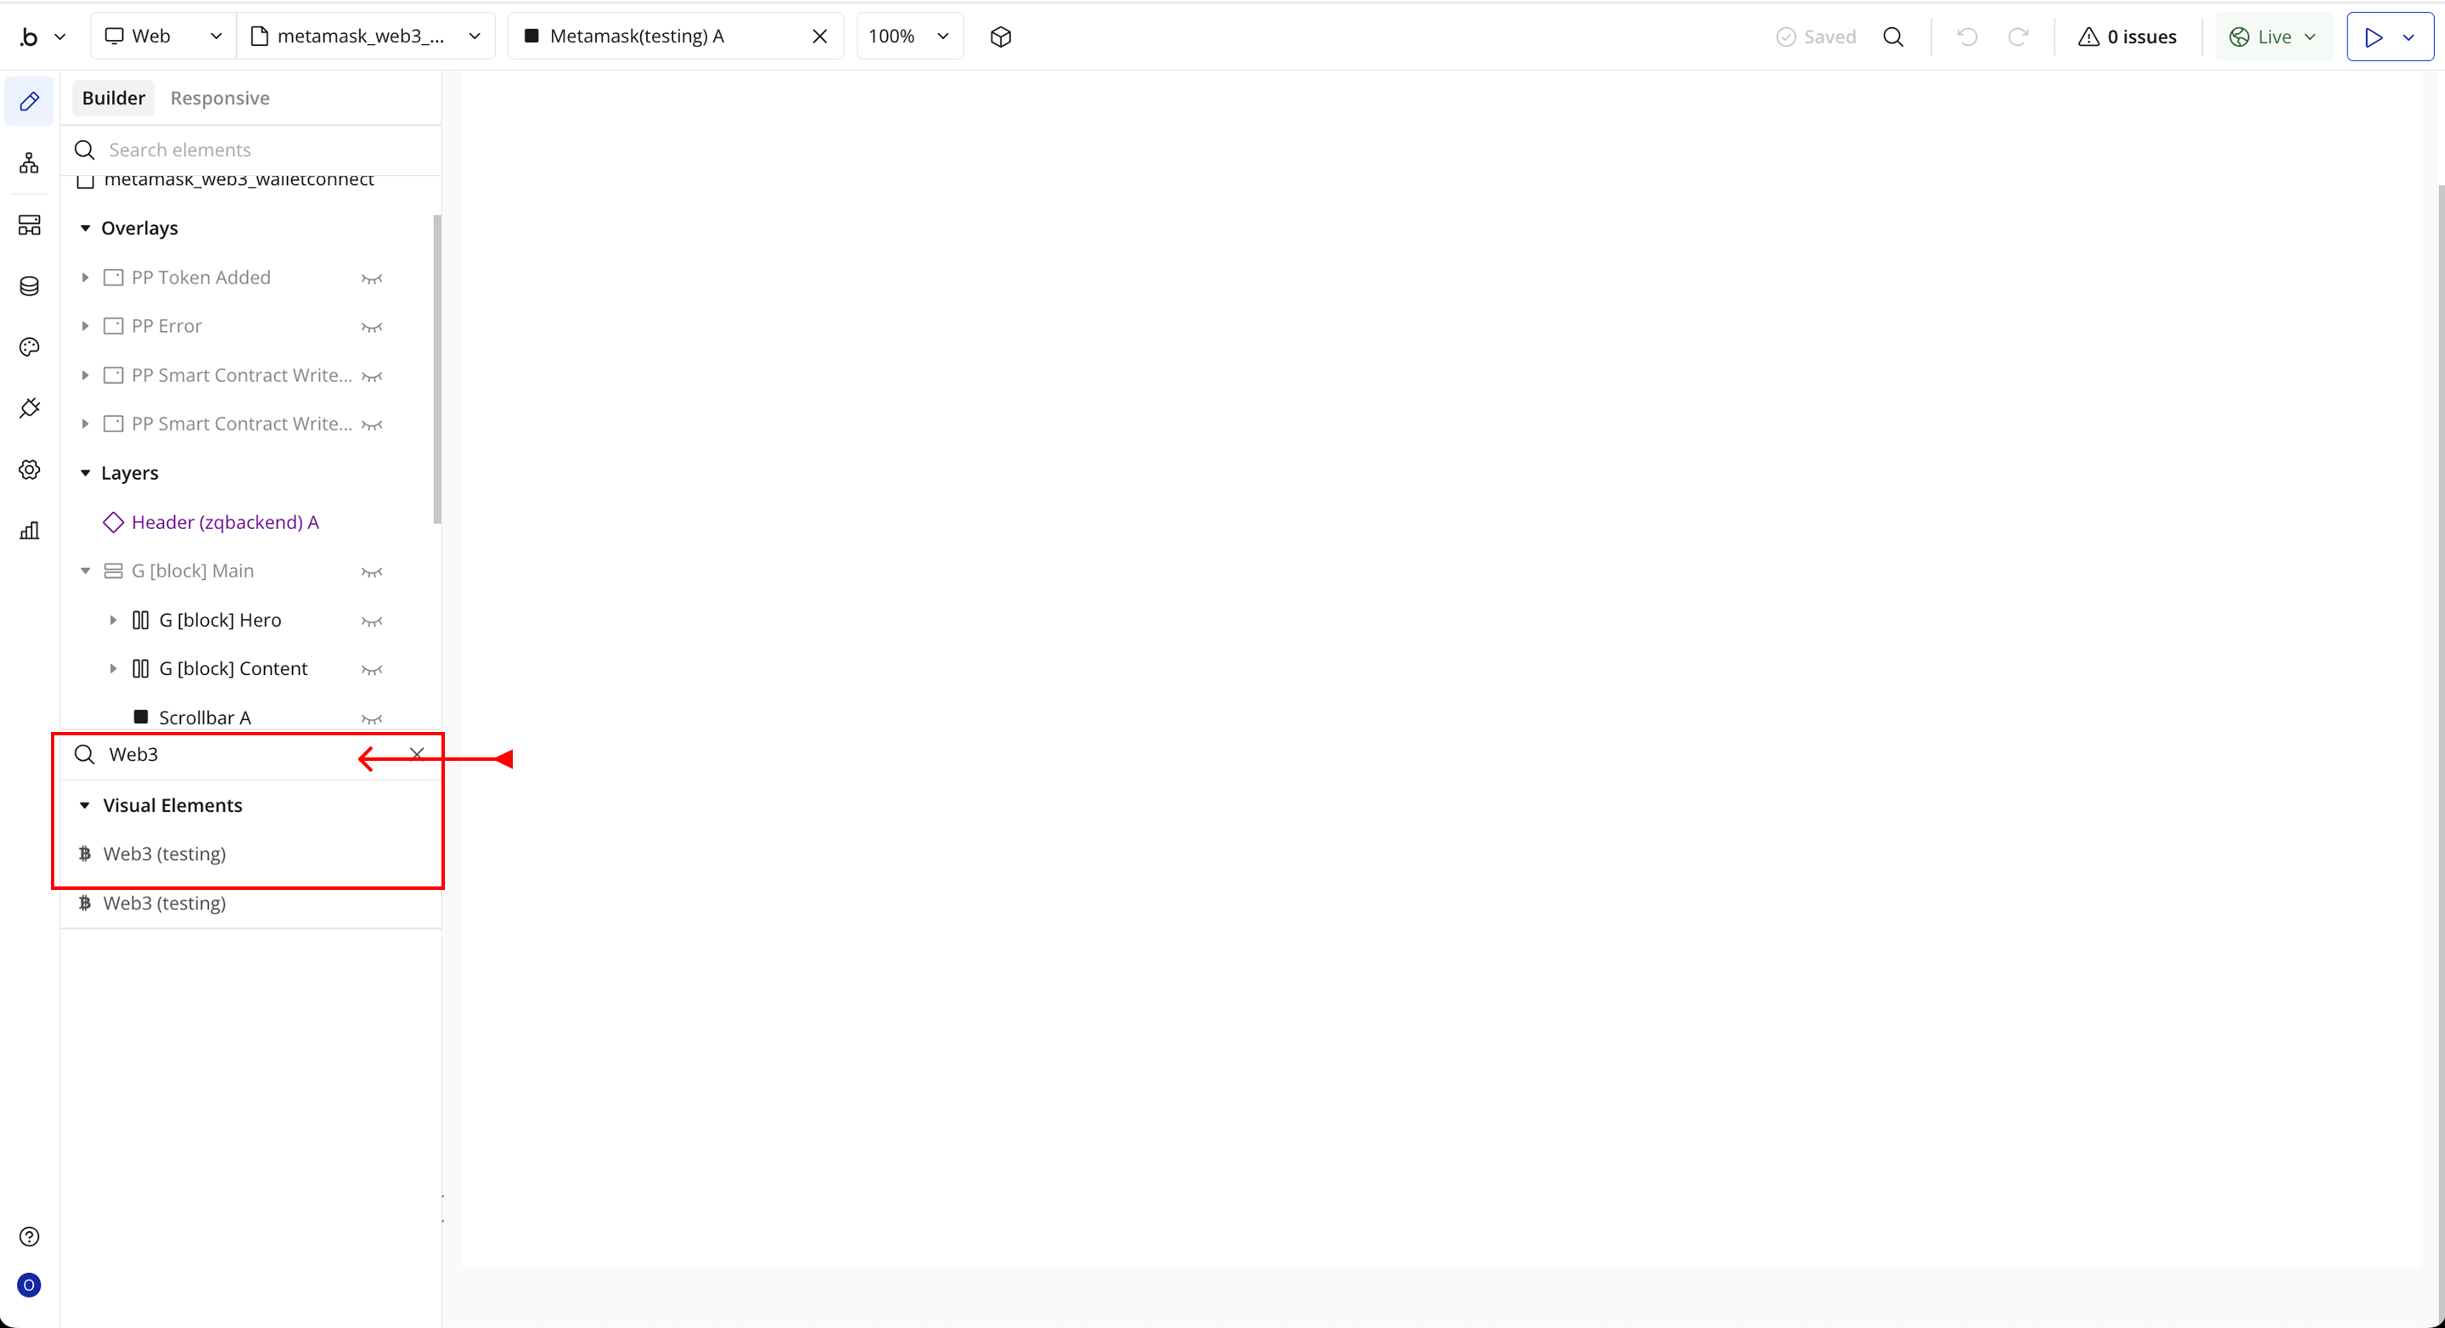Toggle visibility of Scrollbar A
The width and height of the screenshot is (2445, 1328).
tap(372, 718)
